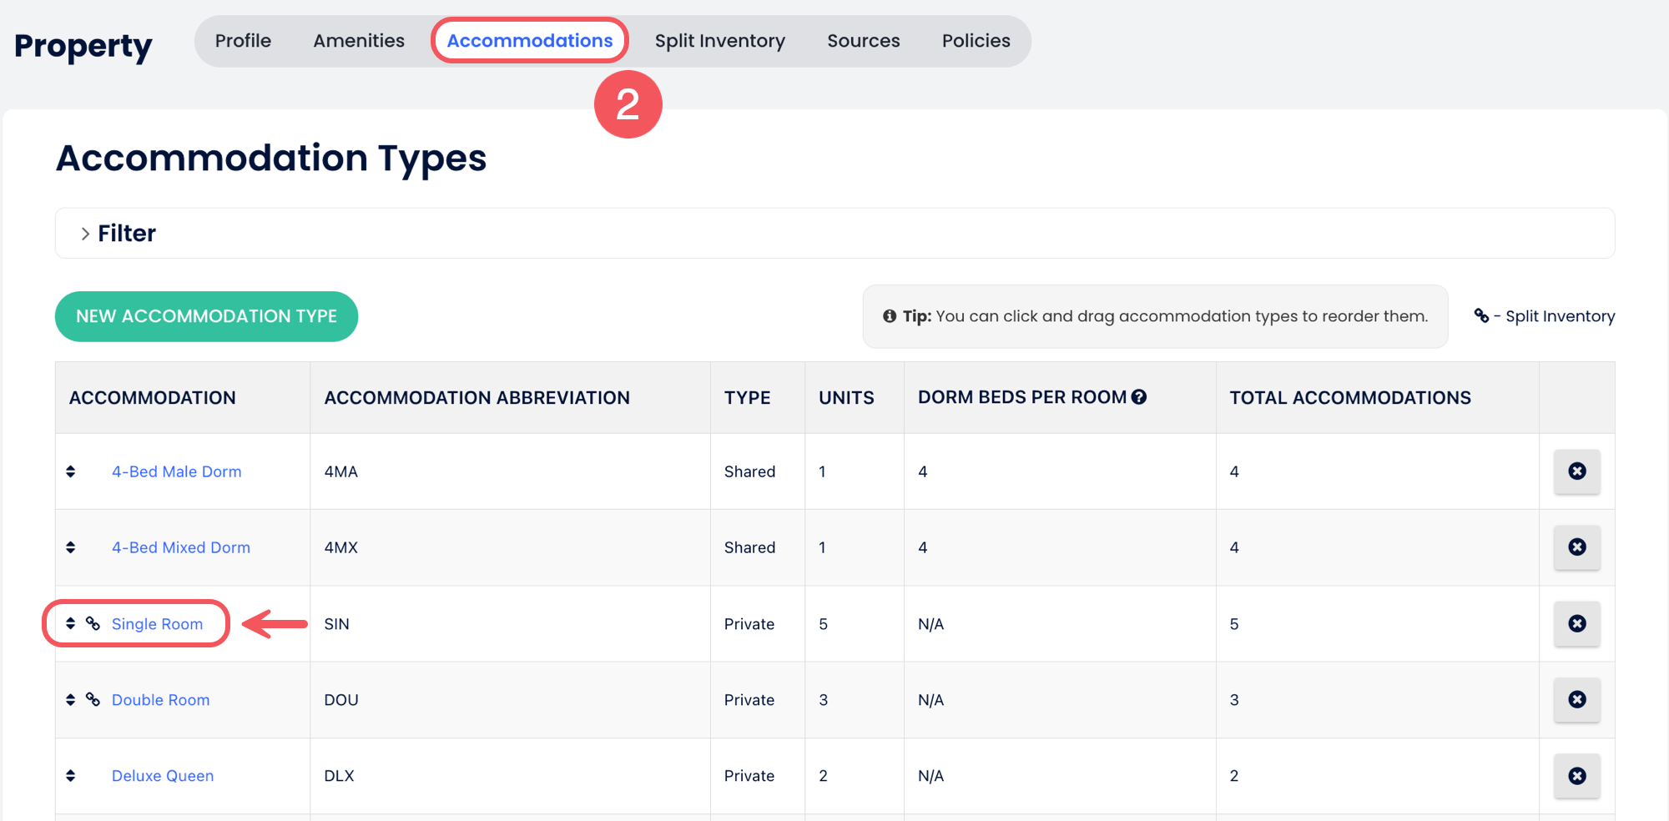The image size is (1669, 821).
Task: Click the reorder handle for Deluxe Queen
Action: tap(71, 776)
